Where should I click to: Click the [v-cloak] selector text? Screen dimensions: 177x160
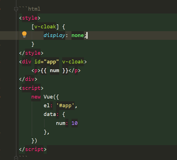pyautogui.click(x=45, y=27)
